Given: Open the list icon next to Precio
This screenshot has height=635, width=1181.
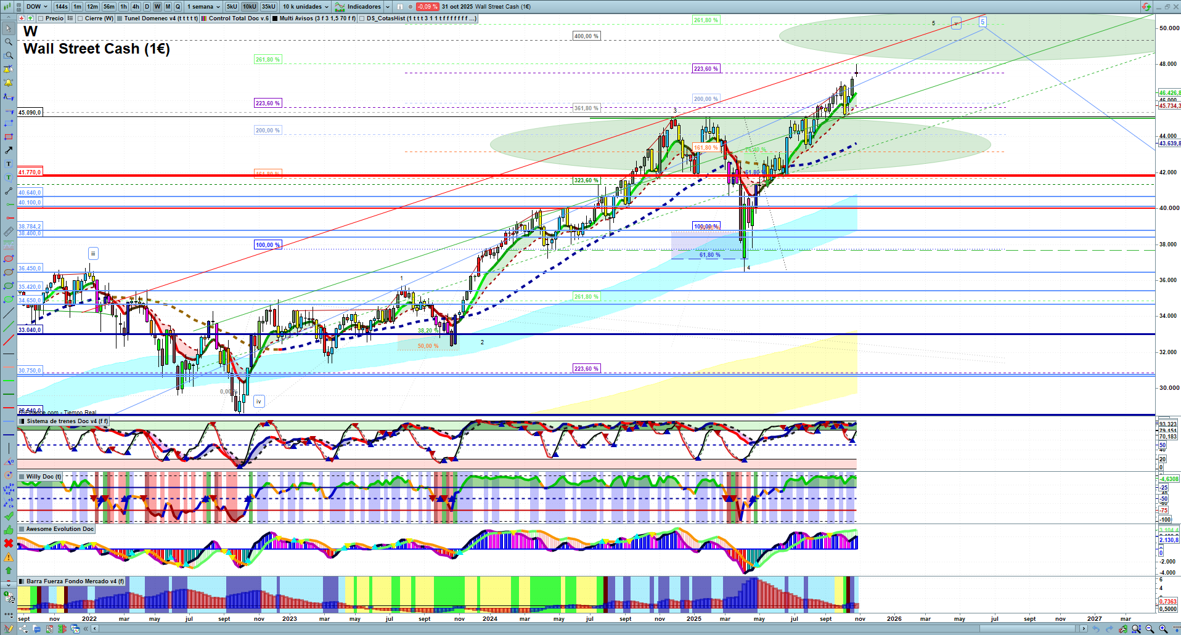Looking at the screenshot, I should point(70,18).
